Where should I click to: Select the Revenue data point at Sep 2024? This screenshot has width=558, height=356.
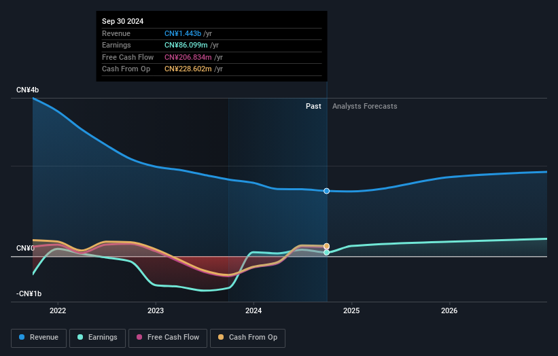pos(327,191)
